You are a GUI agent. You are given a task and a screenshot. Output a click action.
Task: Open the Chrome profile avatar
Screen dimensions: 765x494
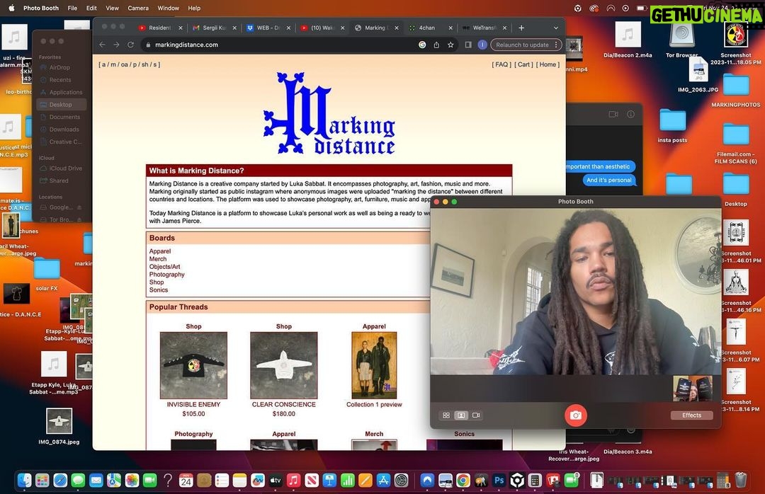(x=482, y=45)
